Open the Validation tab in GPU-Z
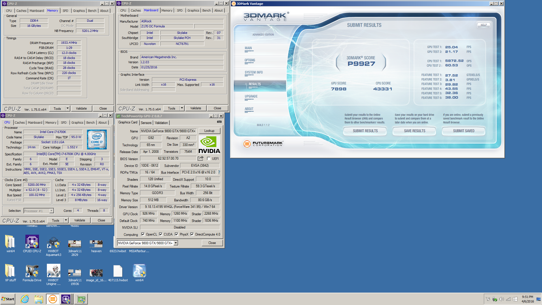This screenshot has width=542, height=305. point(161,123)
